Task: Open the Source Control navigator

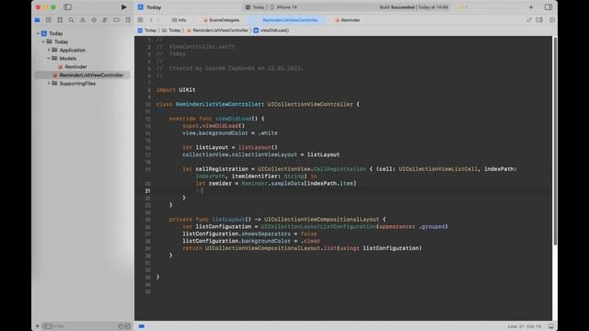Action: tap(49, 20)
